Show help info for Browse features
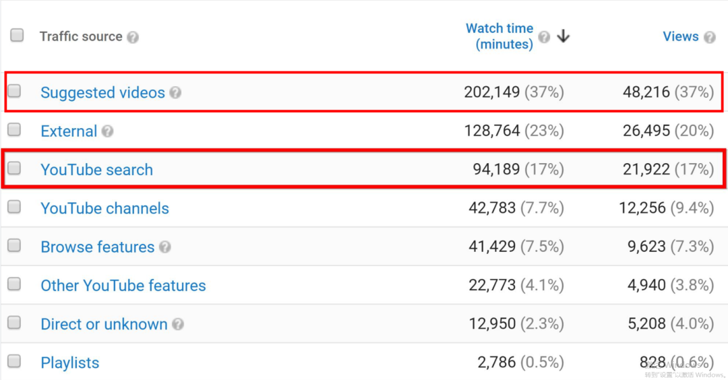This screenshot has width=728, height=380. coord(164,247)
